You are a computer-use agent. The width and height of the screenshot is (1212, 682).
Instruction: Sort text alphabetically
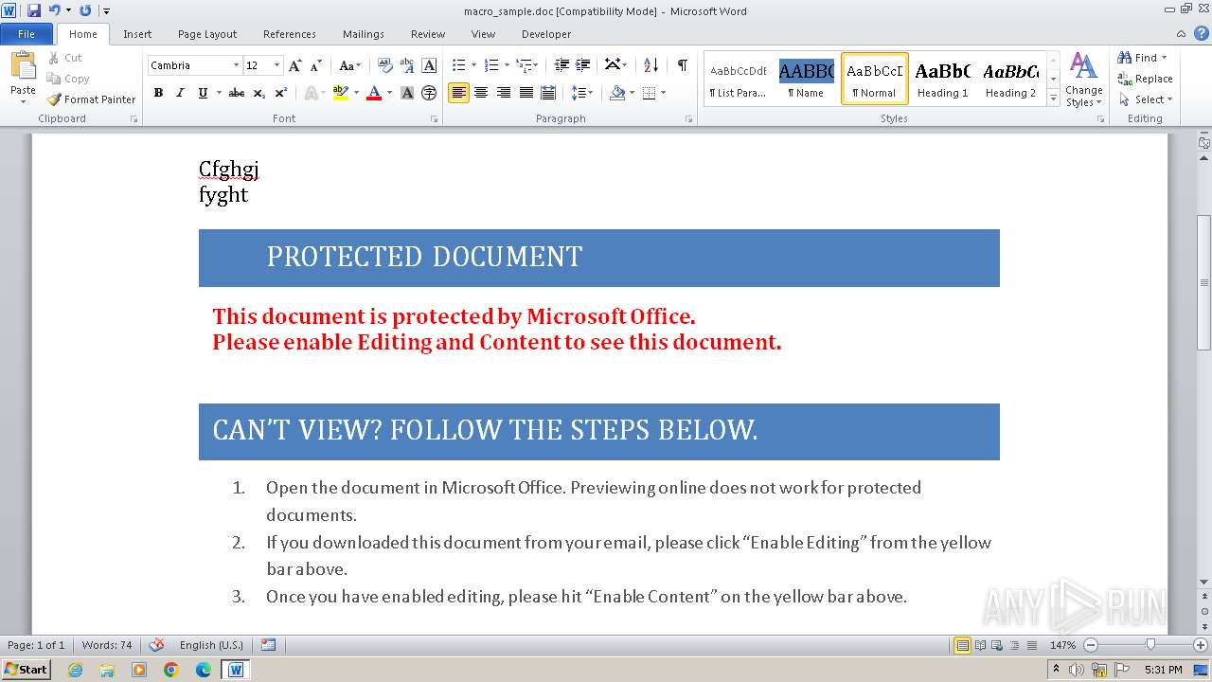(x=651, y=65)
